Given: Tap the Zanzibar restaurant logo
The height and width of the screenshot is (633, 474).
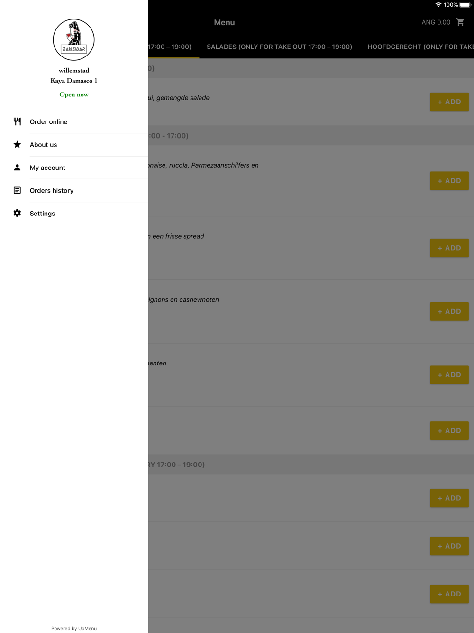Looking at the screenshot, I should (x=74, y=40).
